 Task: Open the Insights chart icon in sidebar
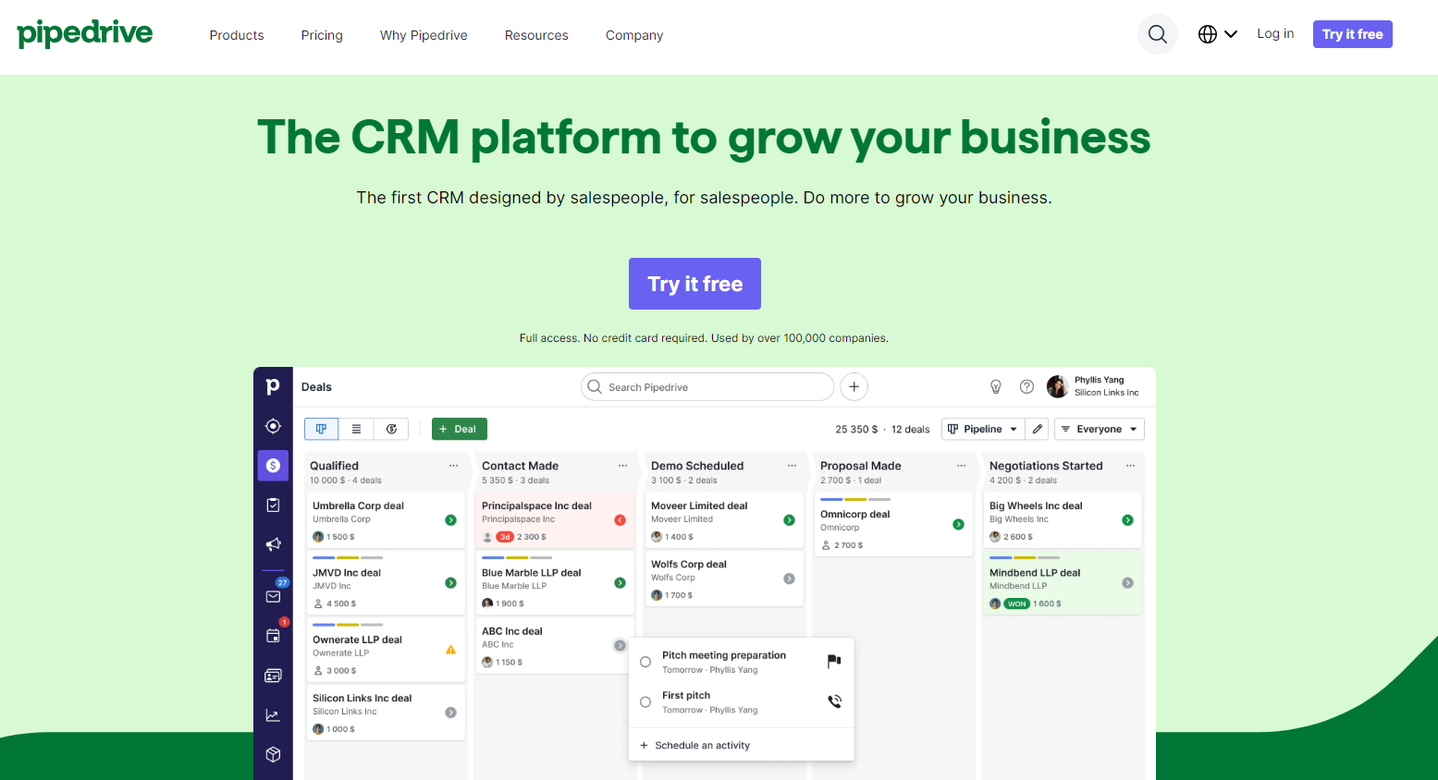(273, 715)
